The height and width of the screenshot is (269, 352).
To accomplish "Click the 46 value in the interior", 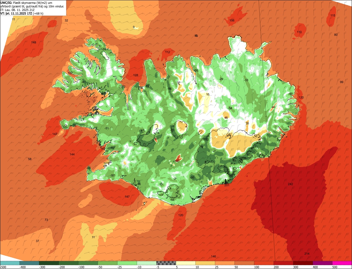I will tap(226, 118).
